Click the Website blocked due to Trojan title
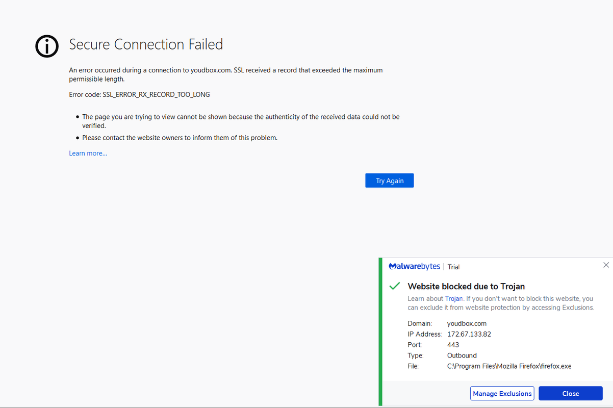 (x=466, y=286)
